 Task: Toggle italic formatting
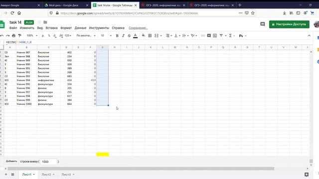123,36
